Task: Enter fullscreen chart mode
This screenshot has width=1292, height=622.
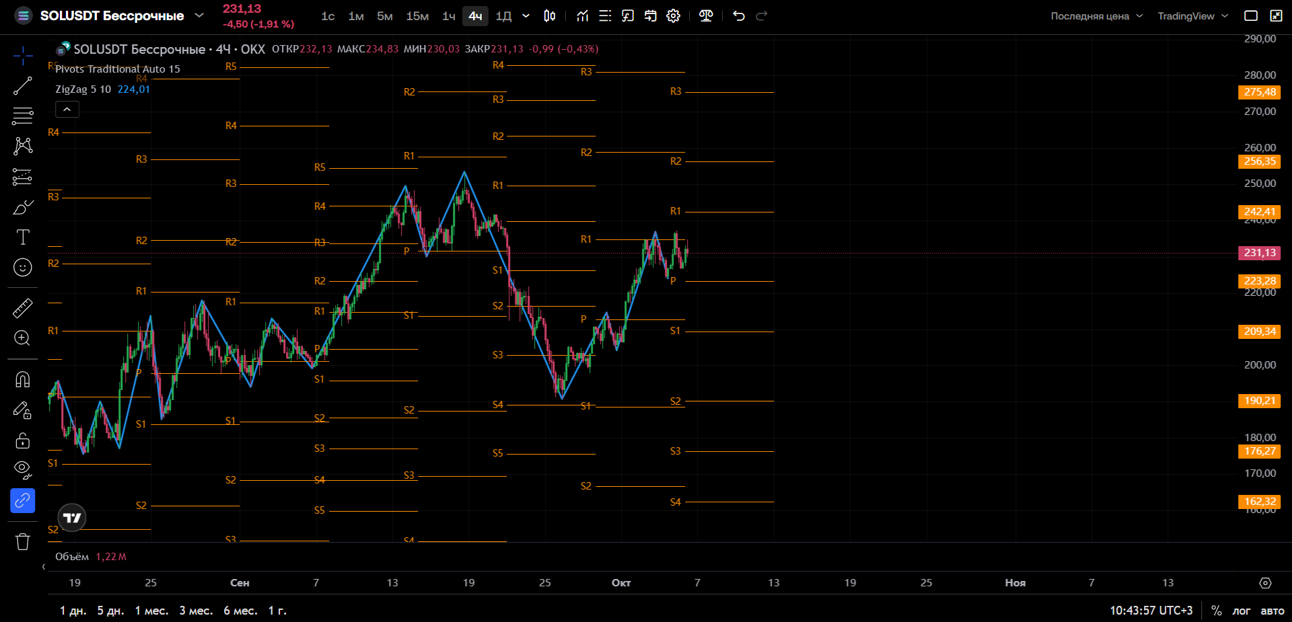Action: [1276, 16]
